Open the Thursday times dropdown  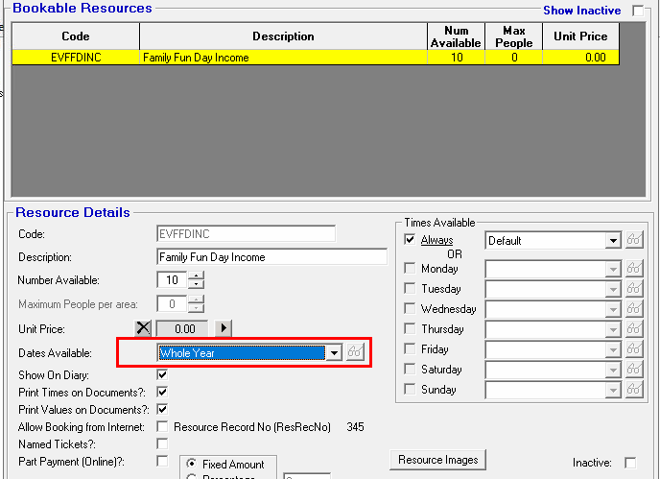point(613,329)
